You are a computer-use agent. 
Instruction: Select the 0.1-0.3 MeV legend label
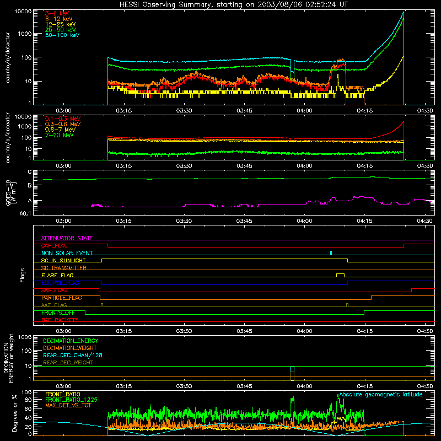63,119
